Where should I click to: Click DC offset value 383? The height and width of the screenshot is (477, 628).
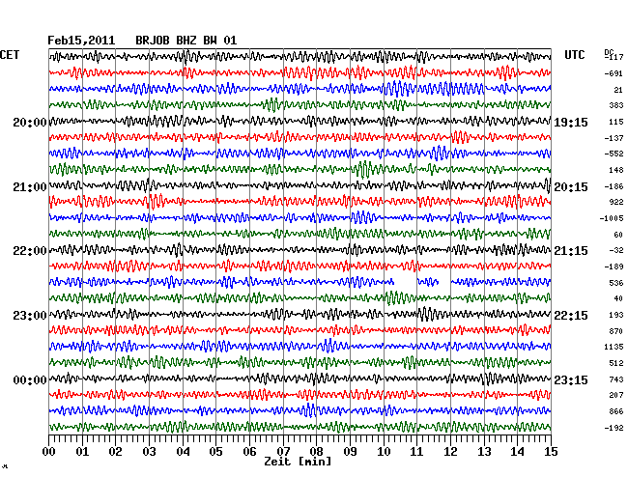(x=616, y=105)
